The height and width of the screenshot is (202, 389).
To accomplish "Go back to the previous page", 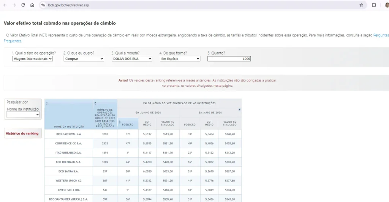I will [x=5, y=5].
